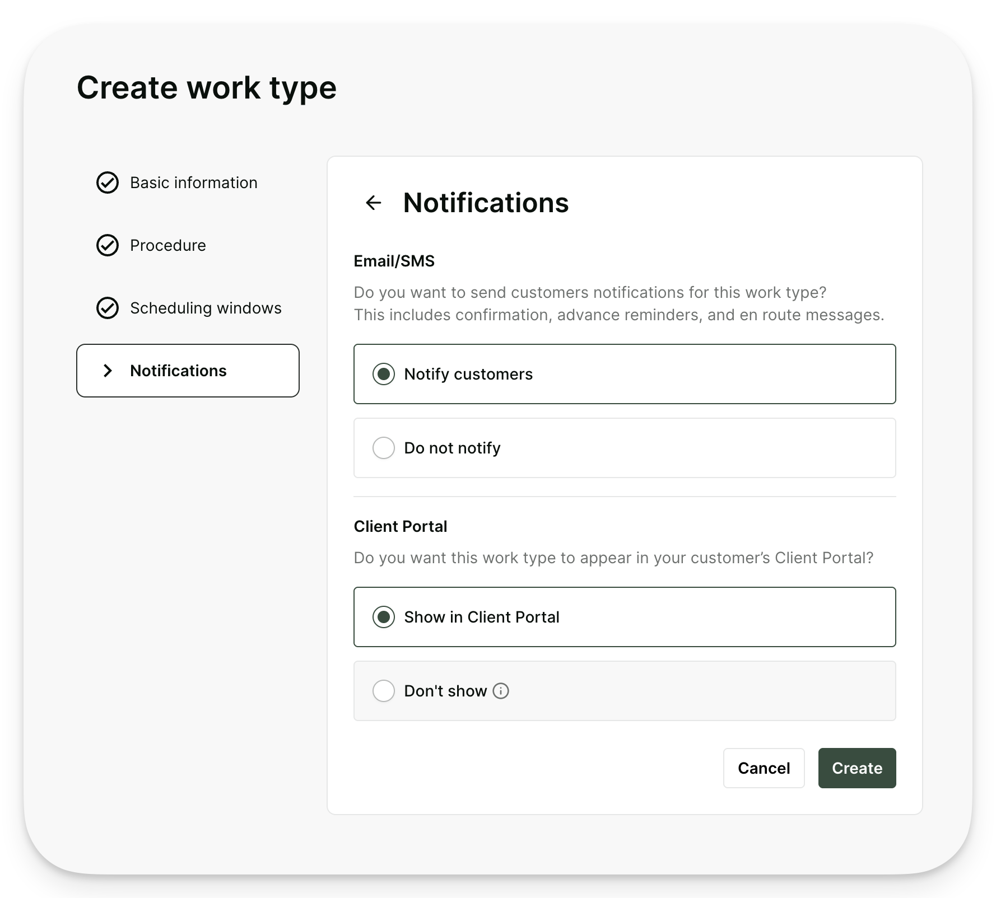996x898 pixels.
Task: Click the Email/SMS section heading
Action: [394, 261]
